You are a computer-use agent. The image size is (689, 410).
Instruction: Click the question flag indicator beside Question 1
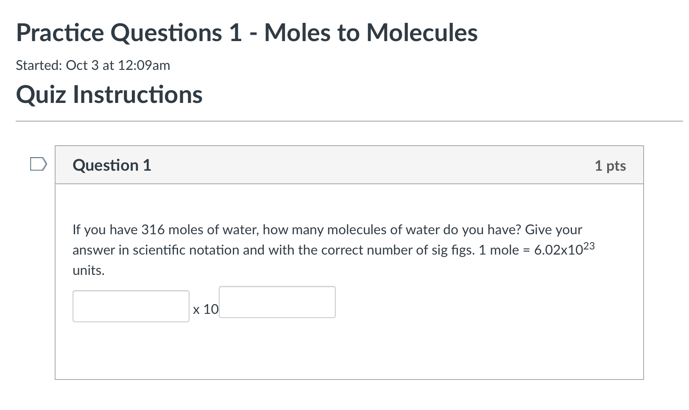pyautogui.click(x=39, y=164)
